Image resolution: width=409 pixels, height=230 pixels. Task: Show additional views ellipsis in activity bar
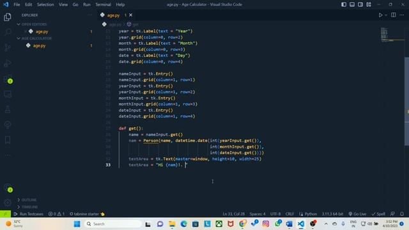[x=7, y=155]
